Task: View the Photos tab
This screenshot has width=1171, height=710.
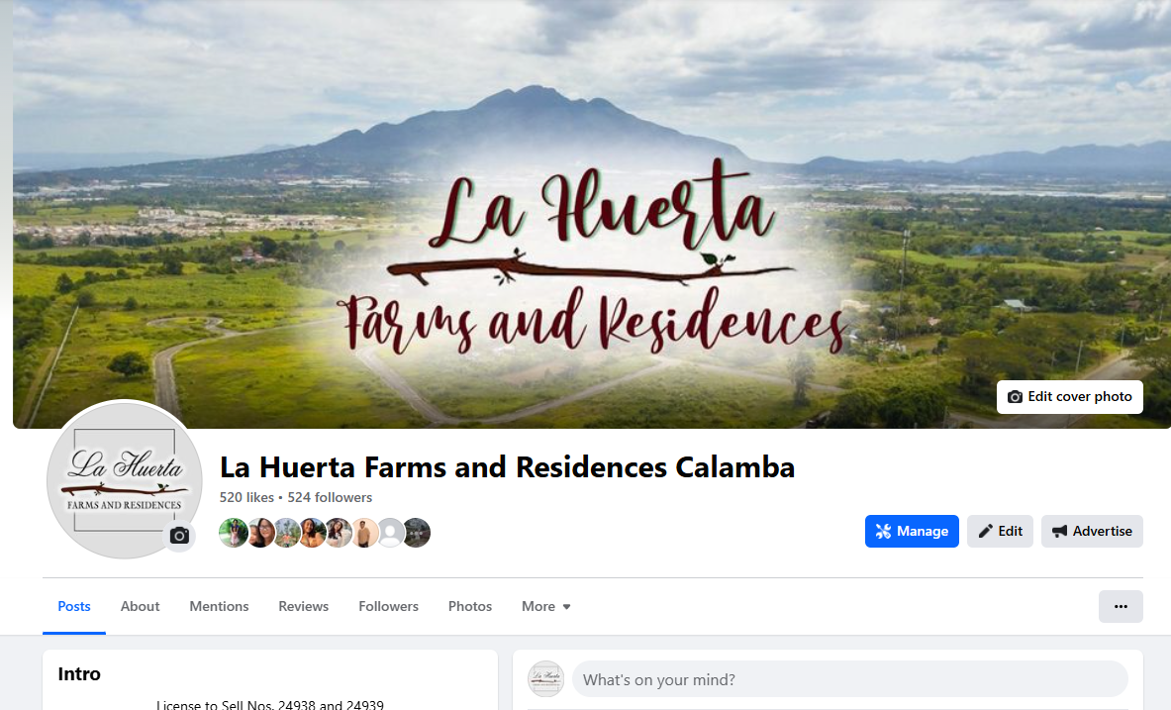Action: pyautogui.click(x=470, y=606)
